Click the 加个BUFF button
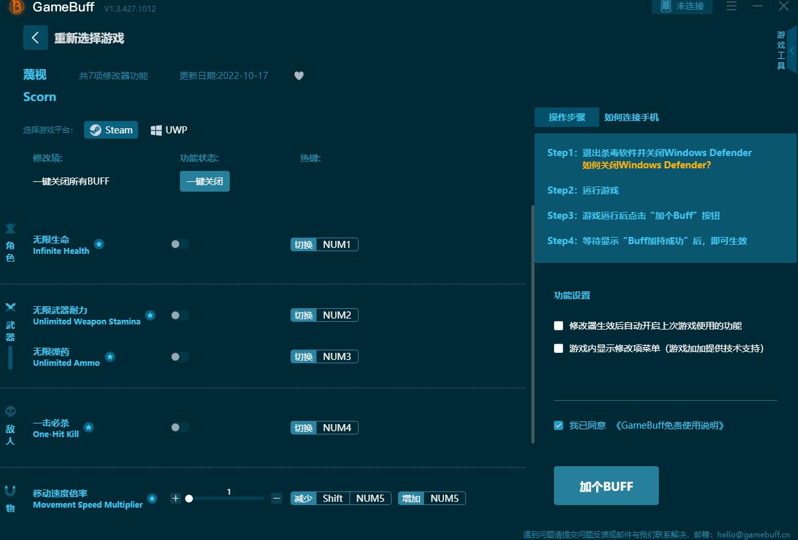The width and height of the screenshot is (798, 540). pos(606,486)
